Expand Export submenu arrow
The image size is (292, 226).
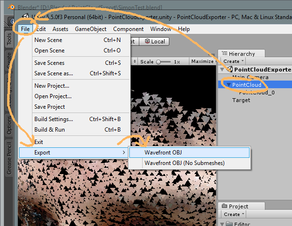[x=124, y=153]
